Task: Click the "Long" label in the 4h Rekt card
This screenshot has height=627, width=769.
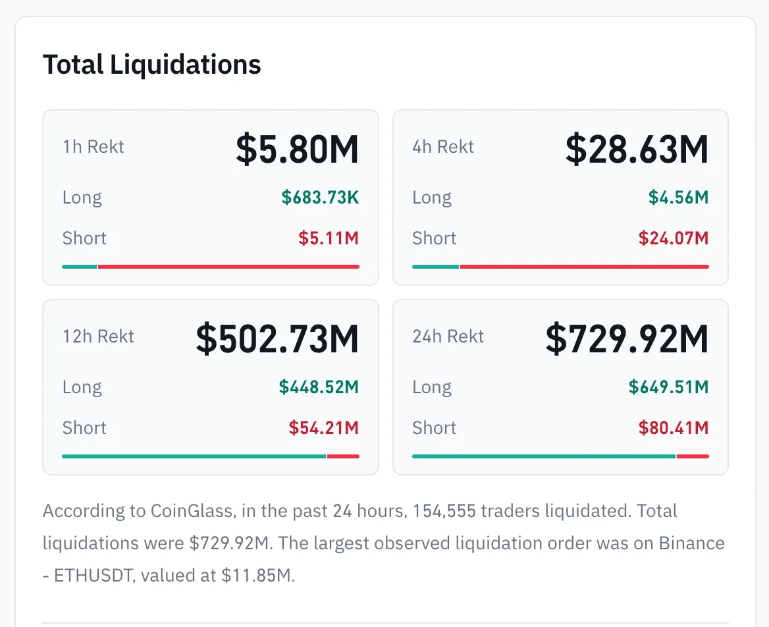Action: [432, 198]
